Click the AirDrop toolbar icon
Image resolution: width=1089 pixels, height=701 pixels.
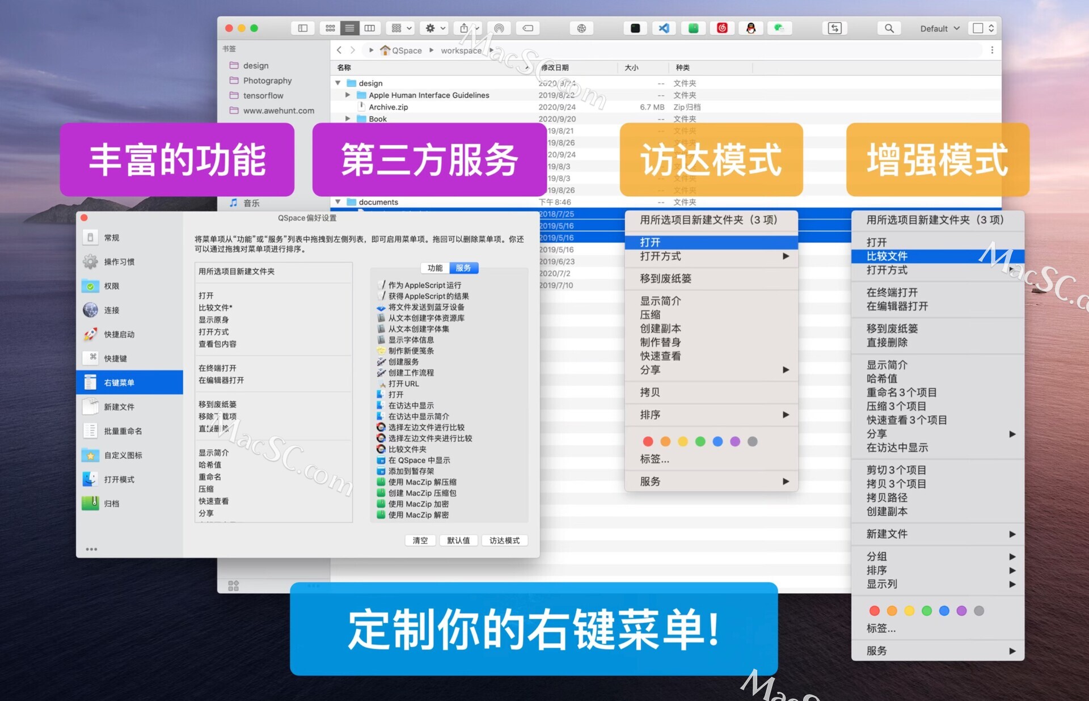(x=499, y=28)
